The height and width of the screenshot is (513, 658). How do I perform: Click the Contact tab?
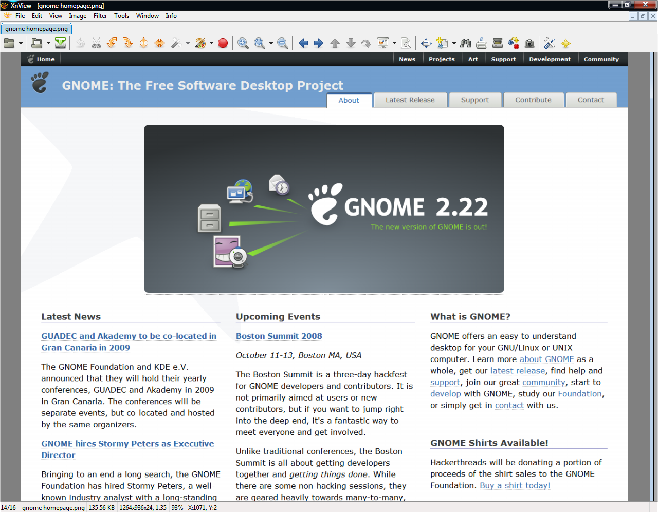[x=591, y=100]
